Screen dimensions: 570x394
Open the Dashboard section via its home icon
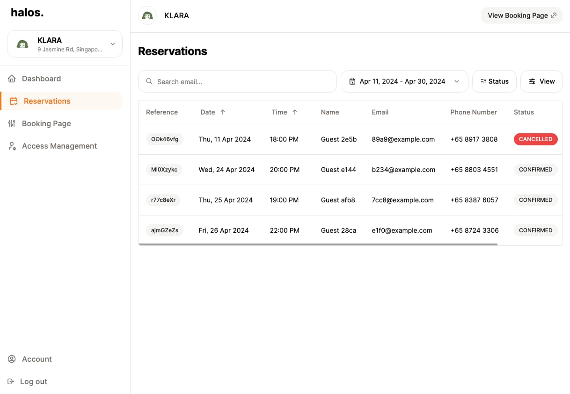12,79
